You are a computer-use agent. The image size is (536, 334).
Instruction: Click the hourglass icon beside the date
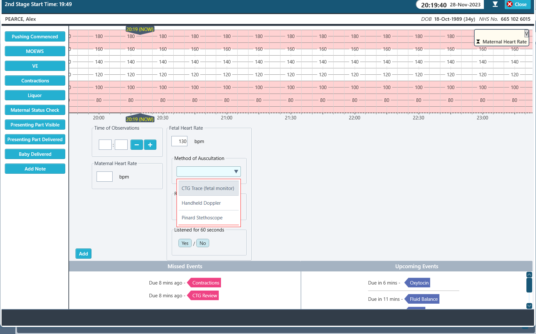[495, 4]
